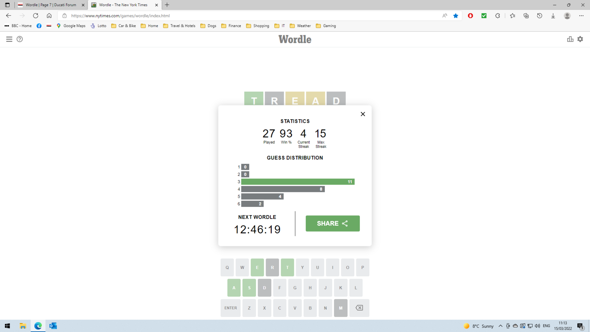This screenshot has height=332, width=590.
Task: Click the browser back arrow
Action: 8,15
